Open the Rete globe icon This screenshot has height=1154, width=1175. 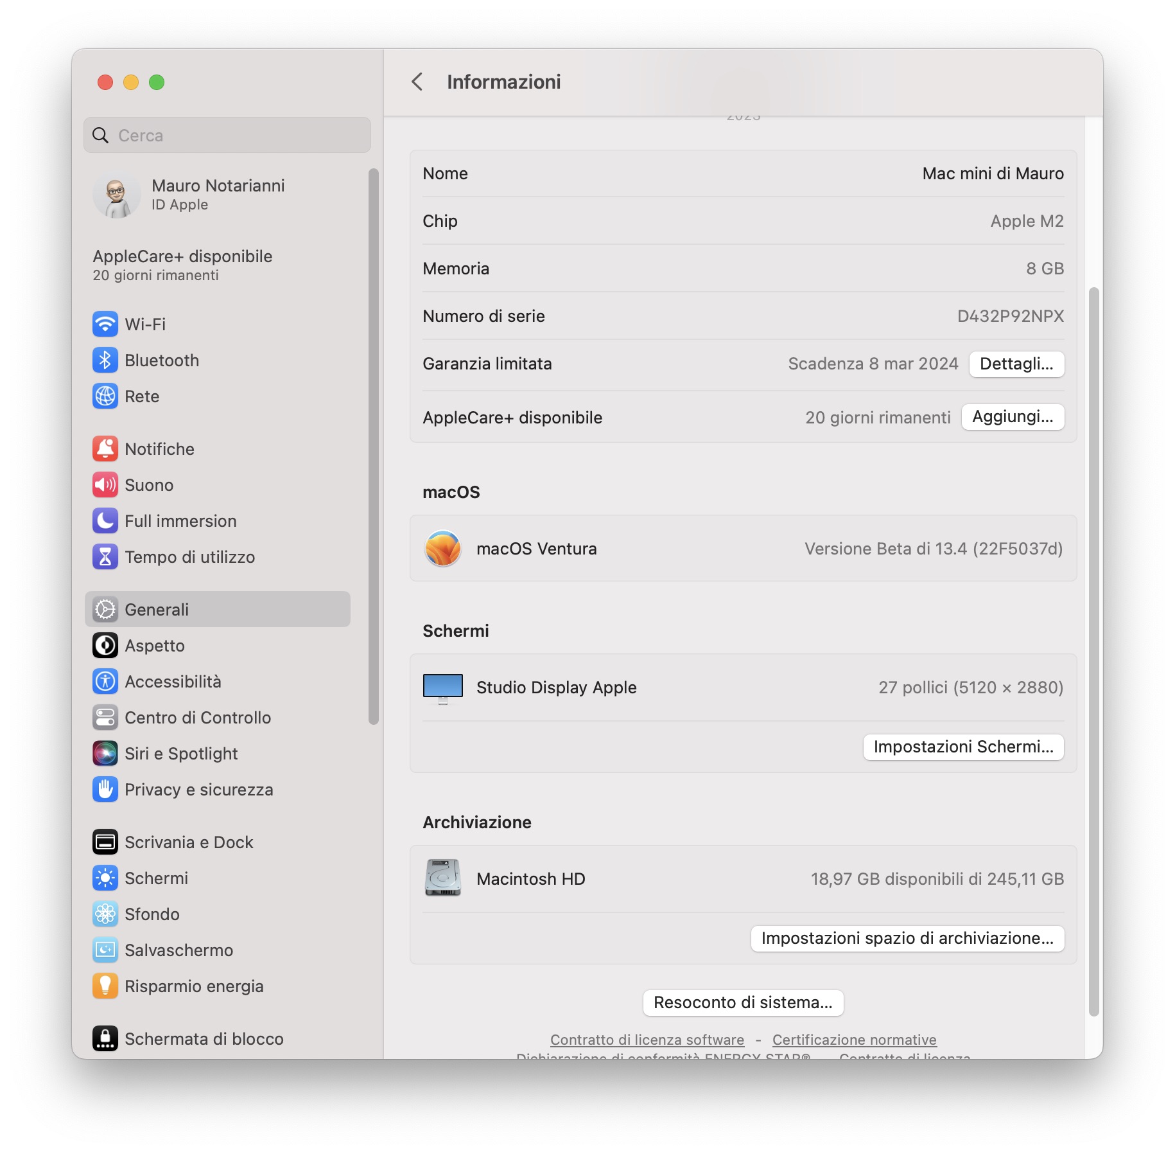coord(105,396)
